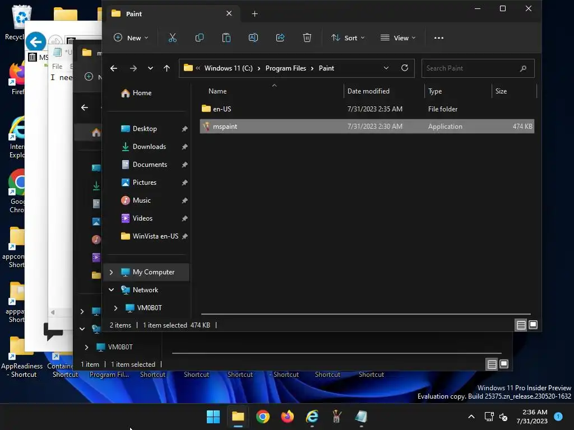
Task: Open Internet Explorer from the taskbar
Action: tap(312, 417)
